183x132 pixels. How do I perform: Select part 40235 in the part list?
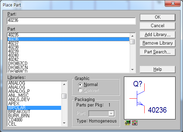68,35
